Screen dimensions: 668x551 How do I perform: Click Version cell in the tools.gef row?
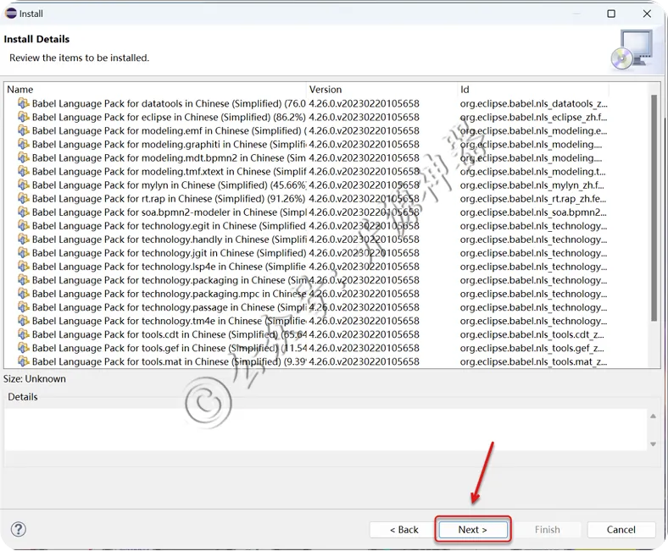(365, 349)
